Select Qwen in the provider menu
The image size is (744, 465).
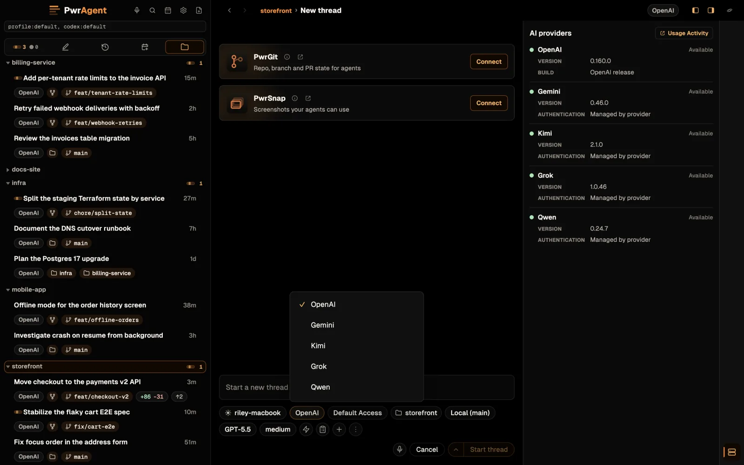pyautogui.click(x=357, y=387)
